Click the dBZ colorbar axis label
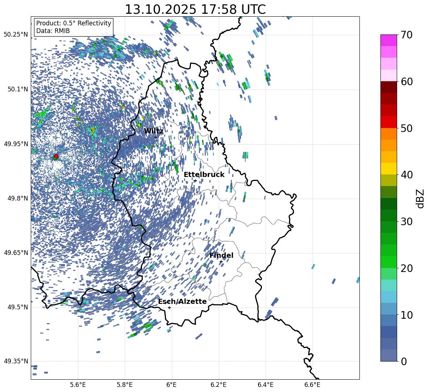Image resolution: width=429 pixels, height=392 pixels. click(x=420, y=198)
